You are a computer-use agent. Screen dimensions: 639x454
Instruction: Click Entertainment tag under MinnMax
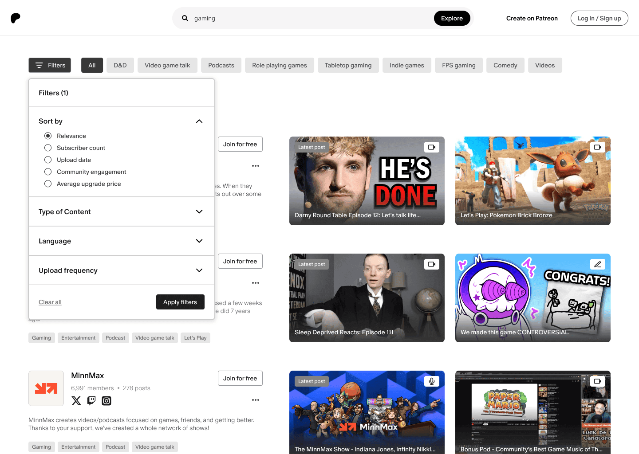(78, 447)
